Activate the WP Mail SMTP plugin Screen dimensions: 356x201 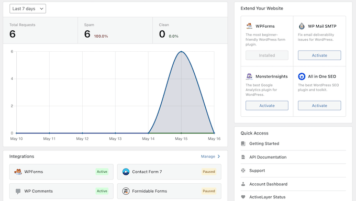pyautogui.click(x=319, y=55)
